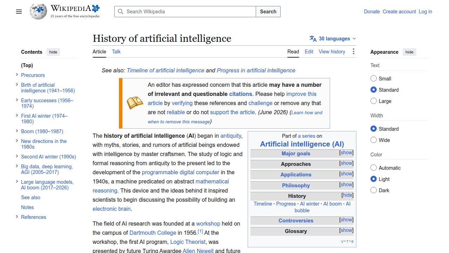449x253 pixels.
Task: Click the search magnifier icon
Action: pos(121,12)
